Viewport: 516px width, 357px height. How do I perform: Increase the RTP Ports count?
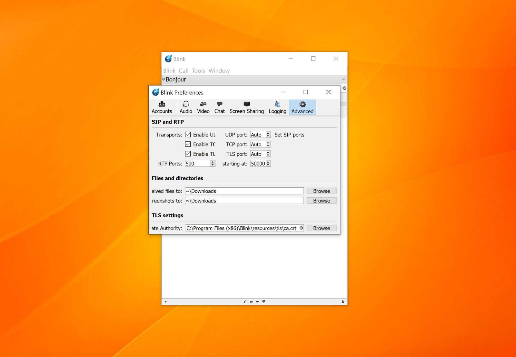coord(213,162)
